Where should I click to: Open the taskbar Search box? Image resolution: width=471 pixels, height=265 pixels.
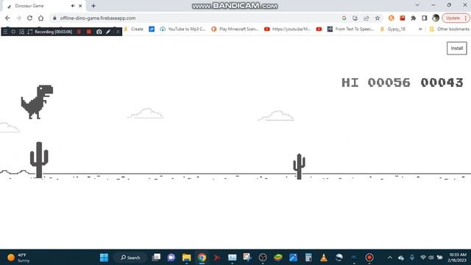pos(130,258)
